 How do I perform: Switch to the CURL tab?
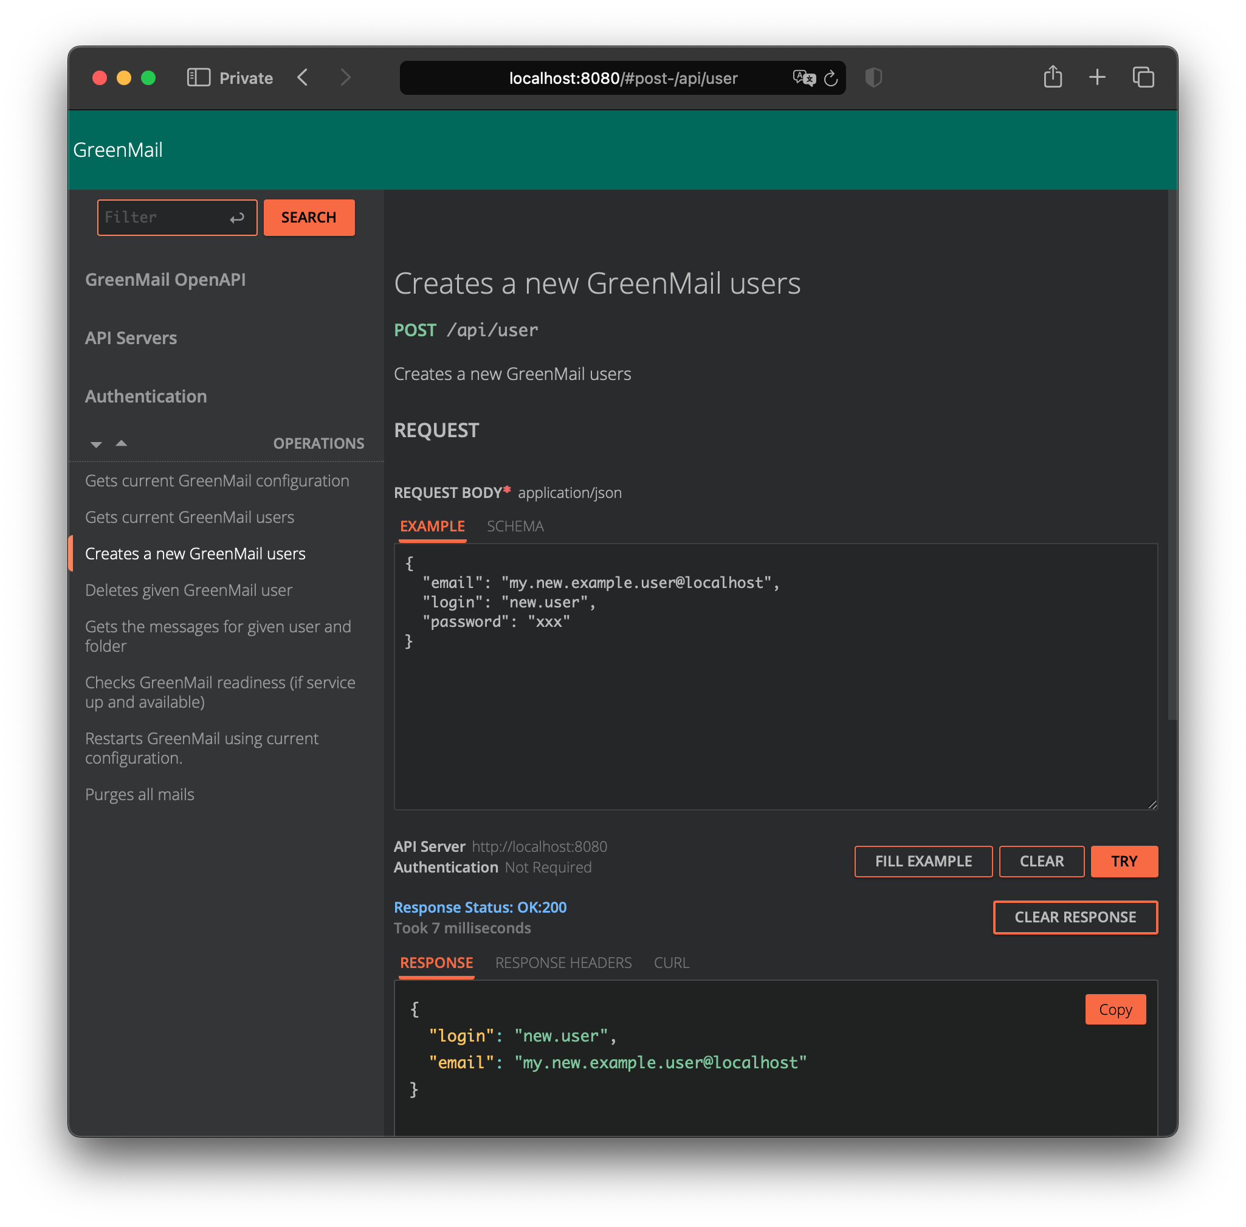coord(671,962)
